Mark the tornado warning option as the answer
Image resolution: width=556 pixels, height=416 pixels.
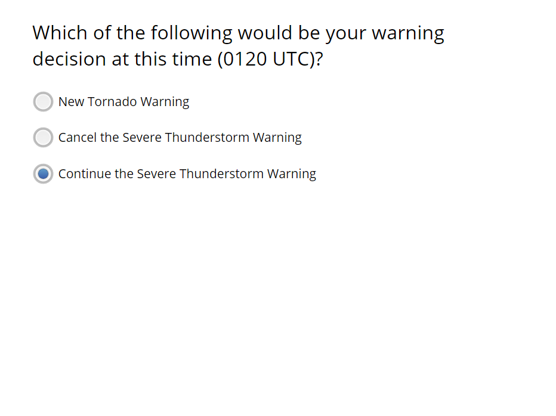point(43,102)
